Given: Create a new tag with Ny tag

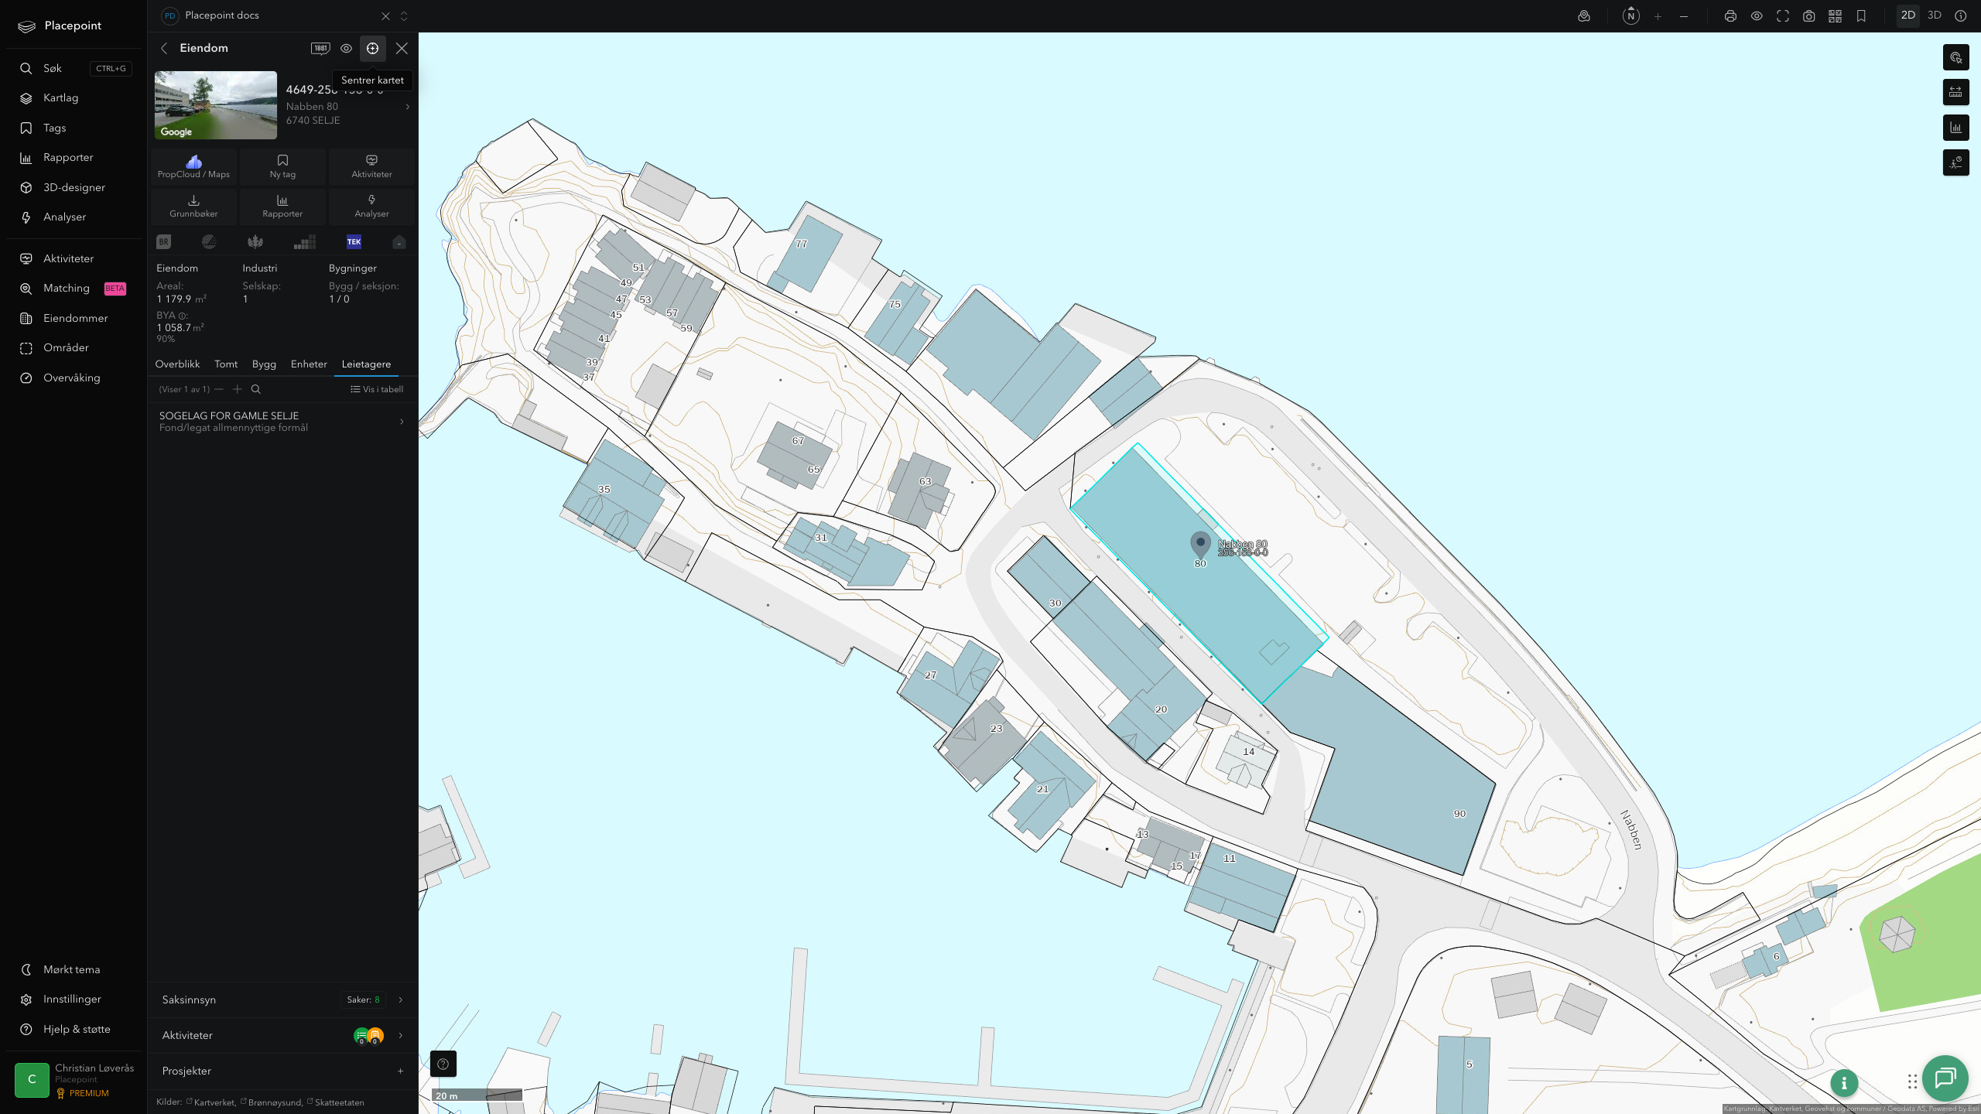Looking at the screenshot, I should [x=282, y=166].
